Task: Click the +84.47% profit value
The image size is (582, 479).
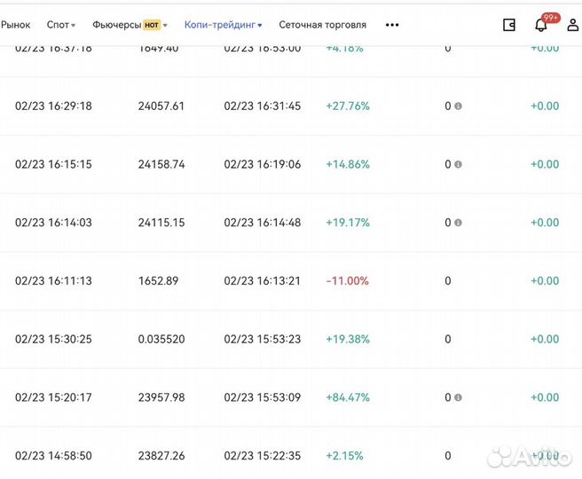Action: point(348,397)
